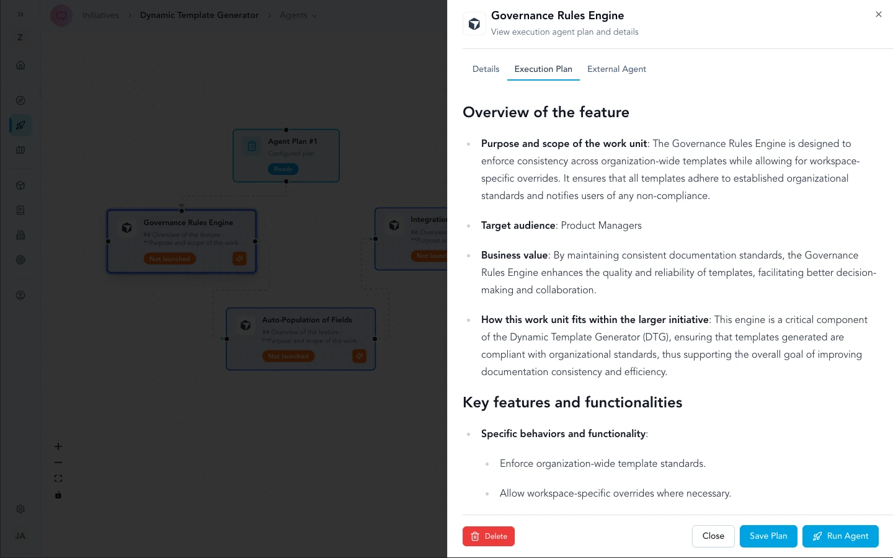Open the Home icon in the left sidebar
Viewport: 893px width, 558px height.
(x=20, y=64)
